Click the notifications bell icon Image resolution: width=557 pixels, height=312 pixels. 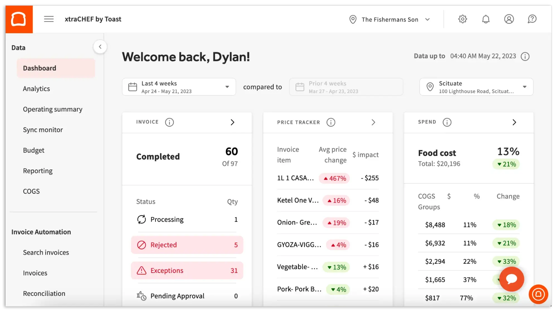coord(486,19)
